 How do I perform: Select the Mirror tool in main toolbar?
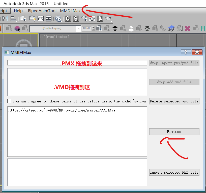5,18
